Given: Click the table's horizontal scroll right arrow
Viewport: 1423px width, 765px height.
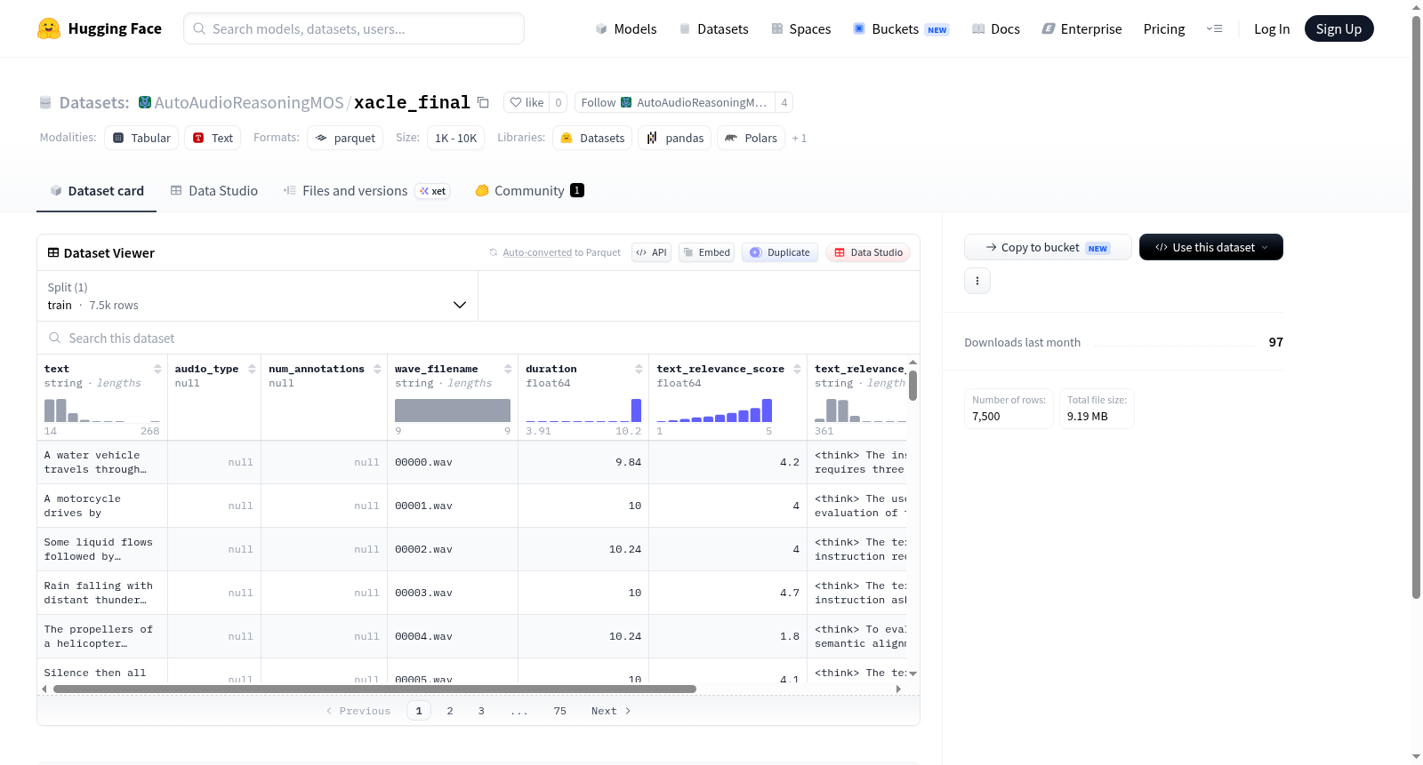Looking at the screenshot, I should tap(898, 689).
